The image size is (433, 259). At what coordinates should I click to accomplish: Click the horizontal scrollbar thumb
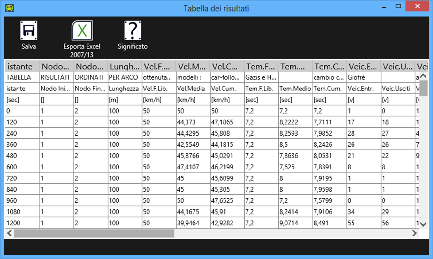tap(94, 233)
